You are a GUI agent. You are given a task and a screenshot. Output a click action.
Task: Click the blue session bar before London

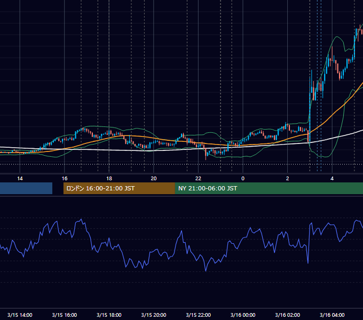26,188
